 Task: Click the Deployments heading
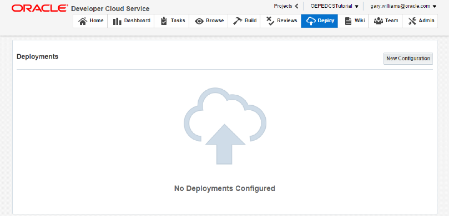pyautogui.click(x=38, y=56)
